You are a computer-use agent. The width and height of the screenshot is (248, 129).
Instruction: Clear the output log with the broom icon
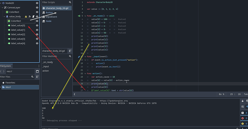(243, 101)
